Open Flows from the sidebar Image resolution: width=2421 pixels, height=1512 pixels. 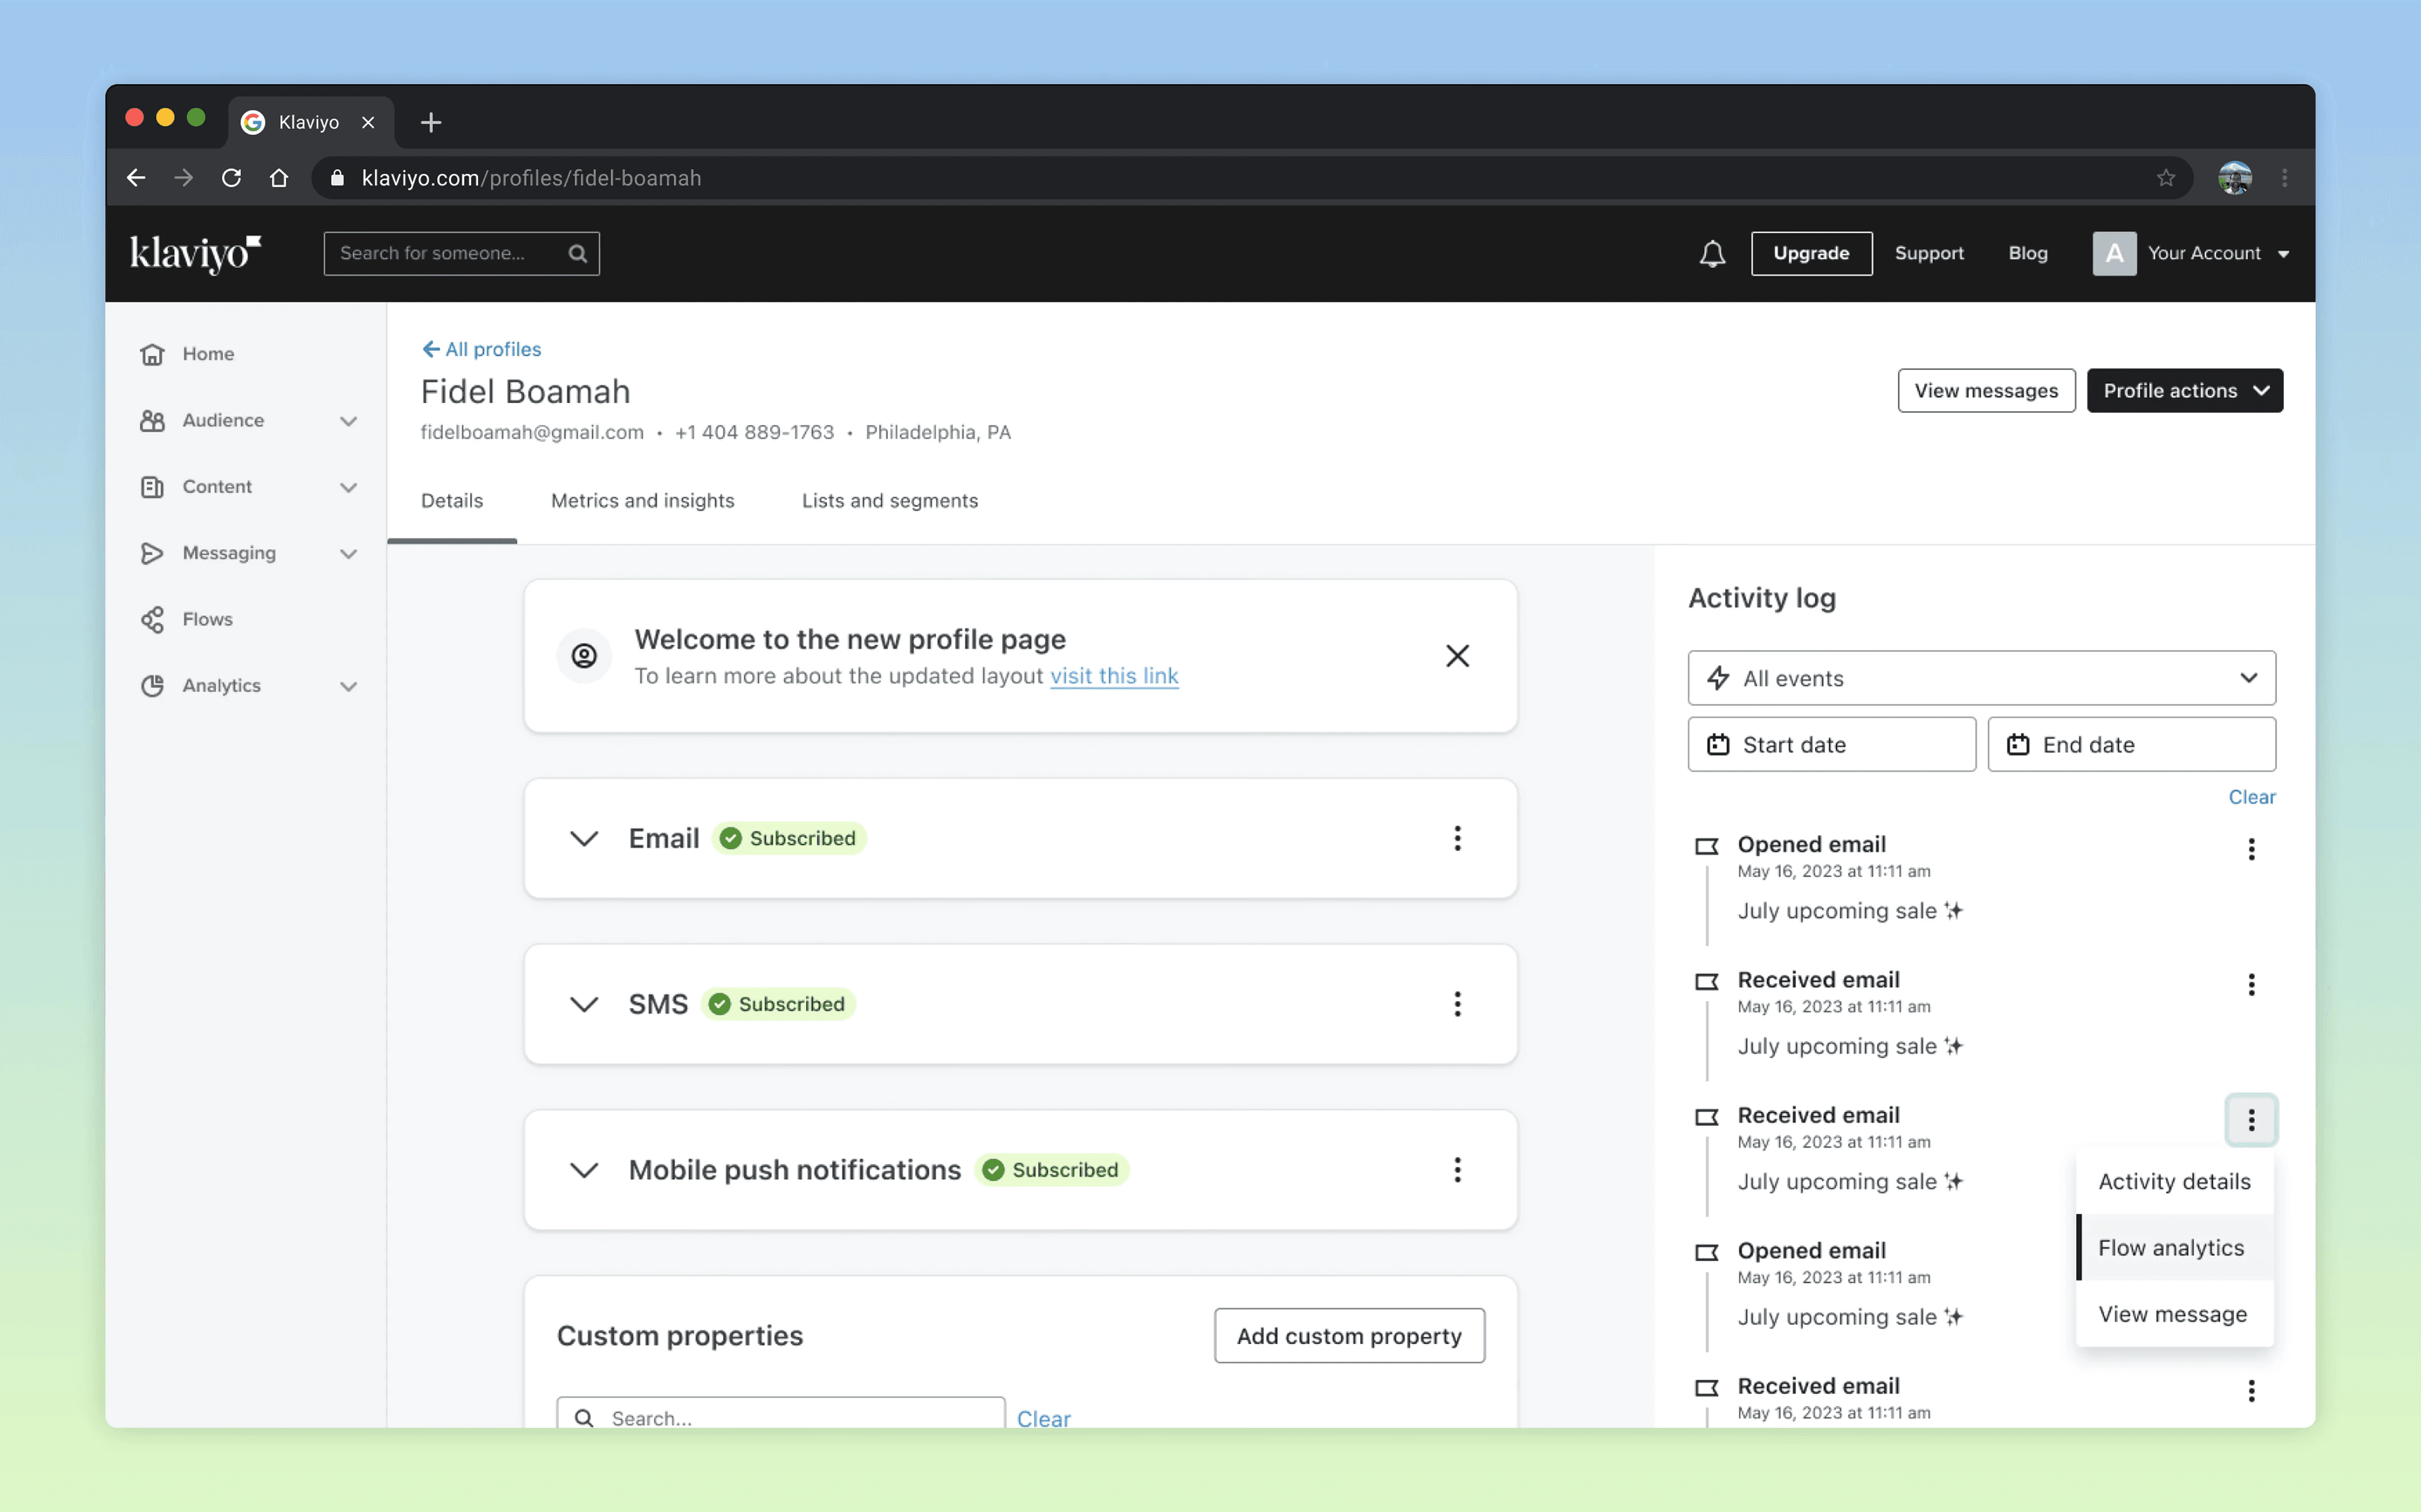207,619
